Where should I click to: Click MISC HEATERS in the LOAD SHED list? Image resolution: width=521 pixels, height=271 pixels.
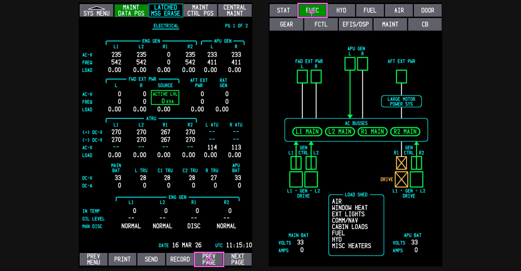(351, 246)
